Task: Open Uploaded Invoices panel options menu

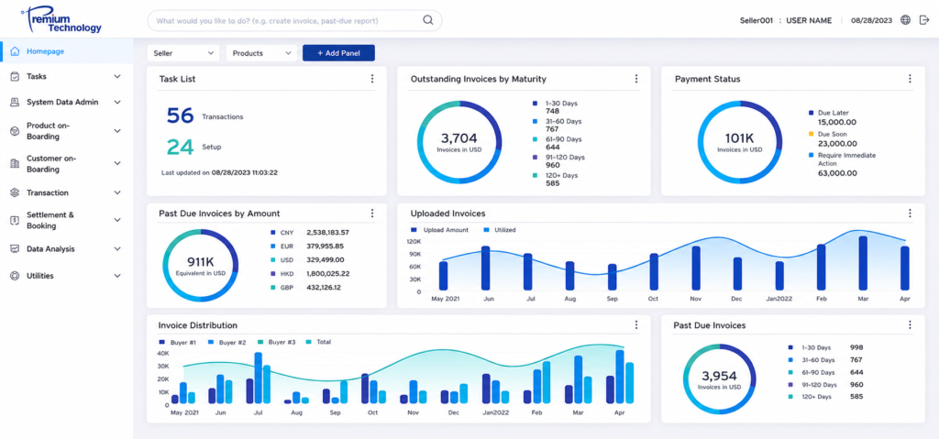Action: (910, 214)
